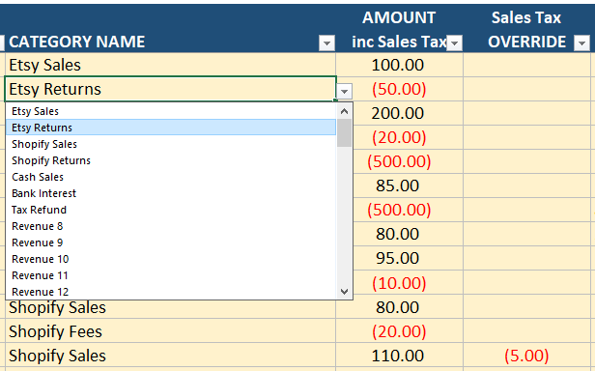Open the CATEGORY NAME column filter dropdown
Viewport: 595px width, 371px height.
(x=326, y=43)
